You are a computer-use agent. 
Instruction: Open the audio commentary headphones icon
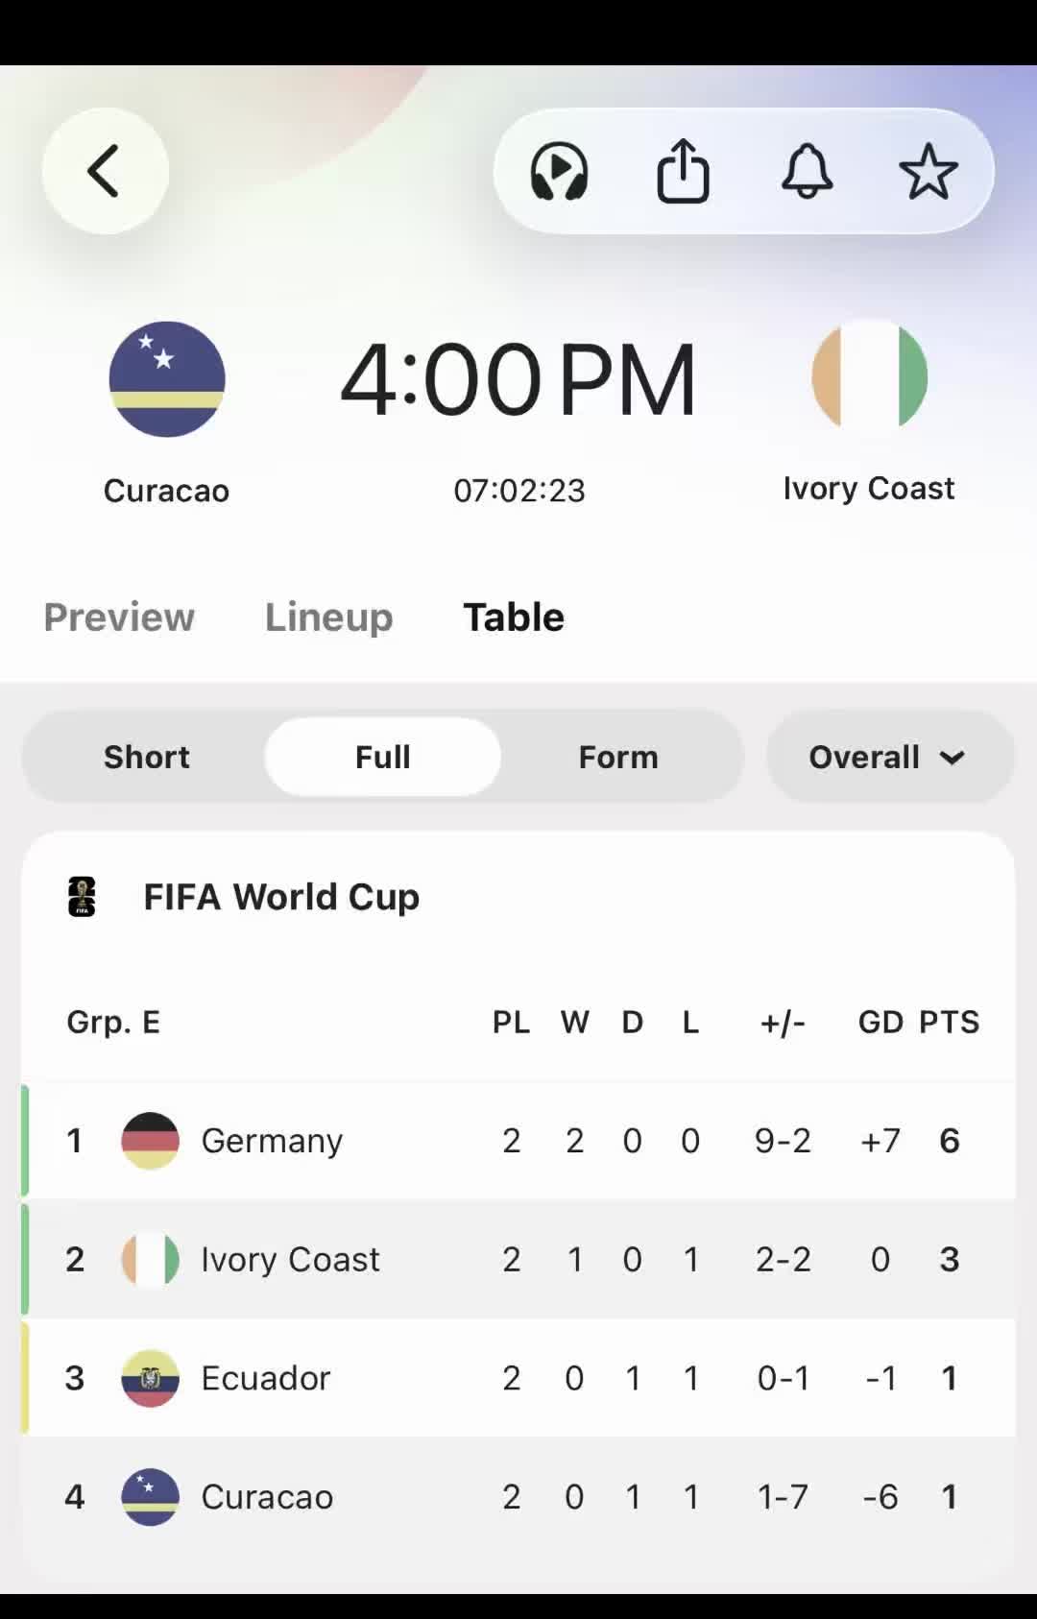559,171
